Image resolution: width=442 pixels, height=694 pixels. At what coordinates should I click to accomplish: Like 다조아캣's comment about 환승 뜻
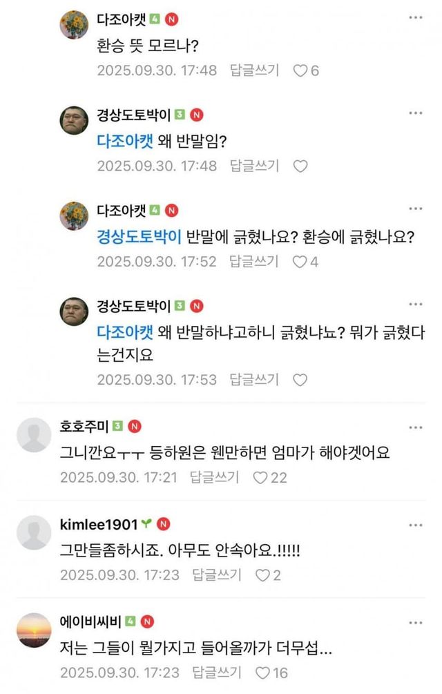(301, 70)
